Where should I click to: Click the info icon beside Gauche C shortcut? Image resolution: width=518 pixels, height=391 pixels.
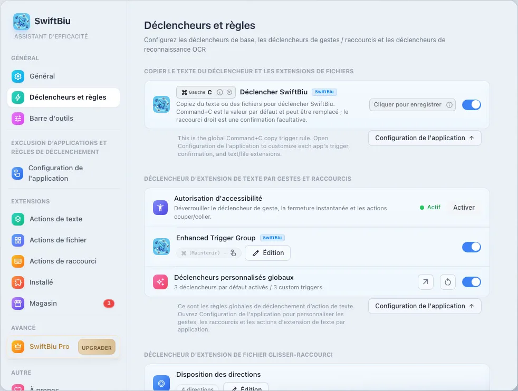coord(219,92)
